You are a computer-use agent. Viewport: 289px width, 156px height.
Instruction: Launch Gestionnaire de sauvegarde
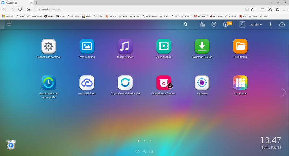pyautogui.click(x=48, y=83)
